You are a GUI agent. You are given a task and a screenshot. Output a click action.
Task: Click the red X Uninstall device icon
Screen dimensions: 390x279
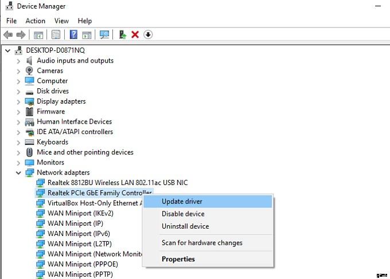[x=135, y=35]
